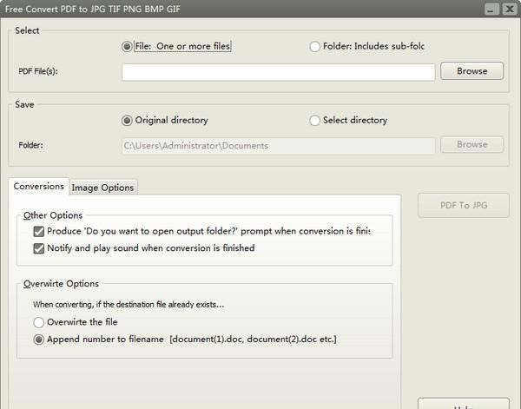The width and height of the screenshot is (521, 409).
Task: Click the 'Folder:' label
Action: tap(31, 146)
